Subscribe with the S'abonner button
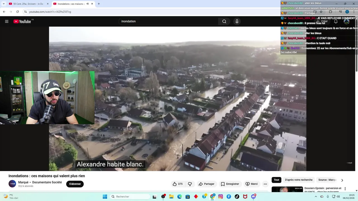The image size is (358, 201). 75,184
